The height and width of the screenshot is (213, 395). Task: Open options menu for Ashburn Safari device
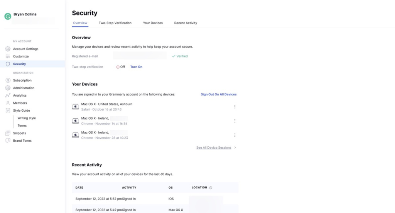tap(235, 107)
